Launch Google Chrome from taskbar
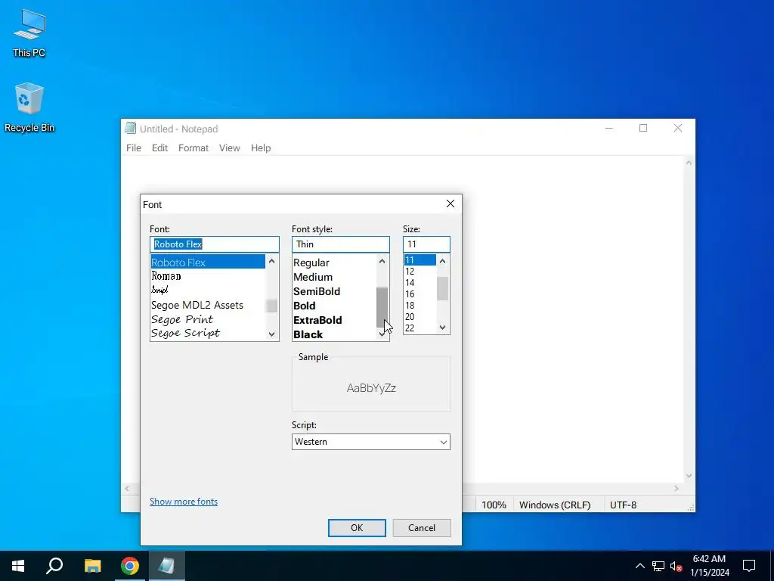Screen dimensions: 774x581 130,566
